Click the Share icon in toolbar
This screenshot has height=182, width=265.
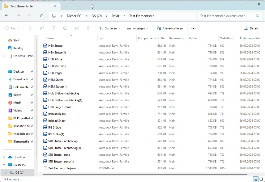click(77, 28)
